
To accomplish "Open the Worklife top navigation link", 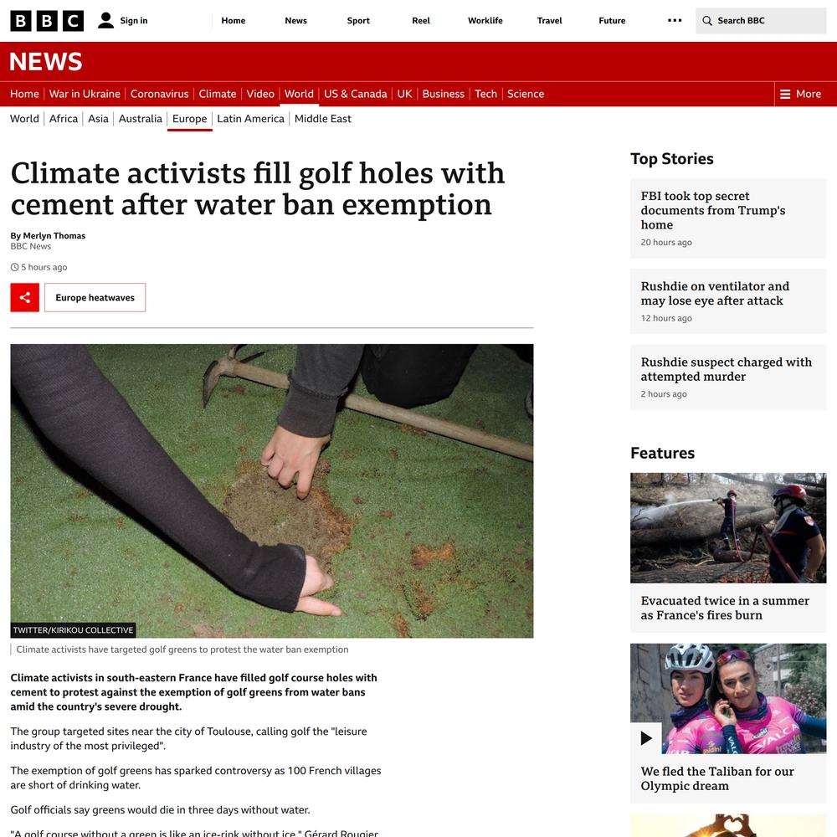I will click(x=485, y=21).
